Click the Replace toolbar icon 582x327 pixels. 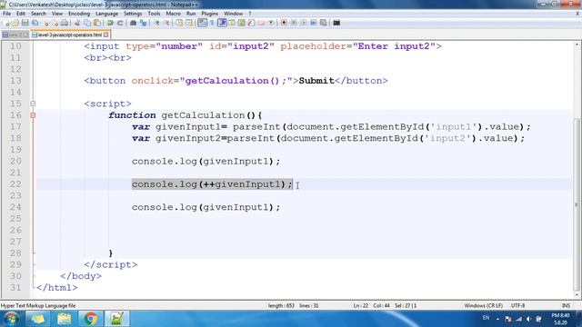click(x=143, y=23)
